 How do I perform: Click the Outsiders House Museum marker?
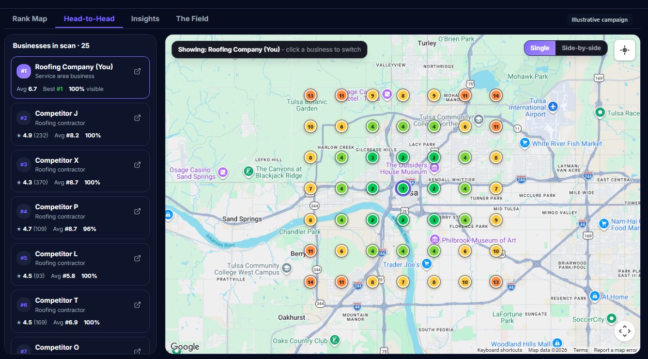435,168
